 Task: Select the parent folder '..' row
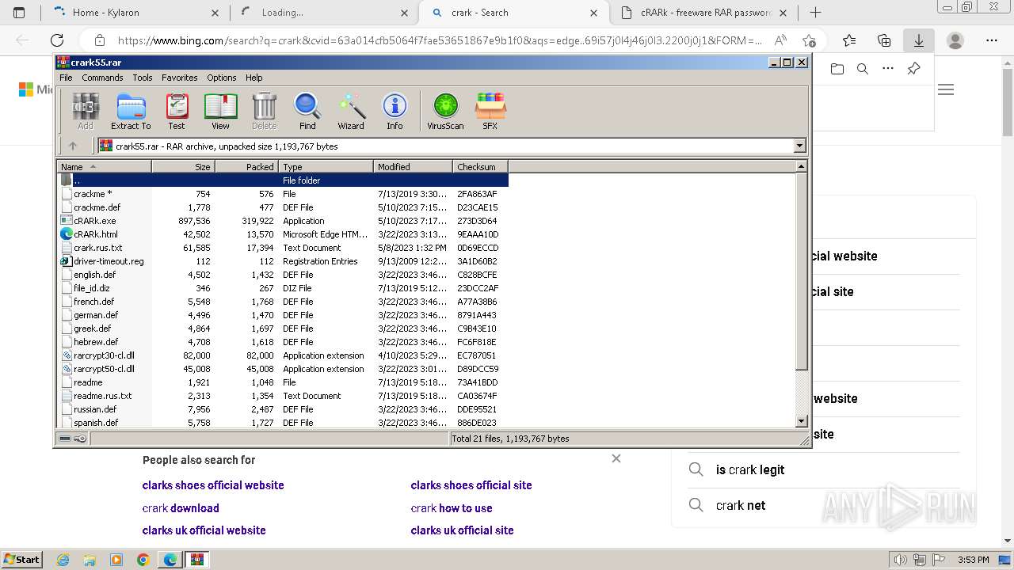pyautogui.click(x=283, y=180)
